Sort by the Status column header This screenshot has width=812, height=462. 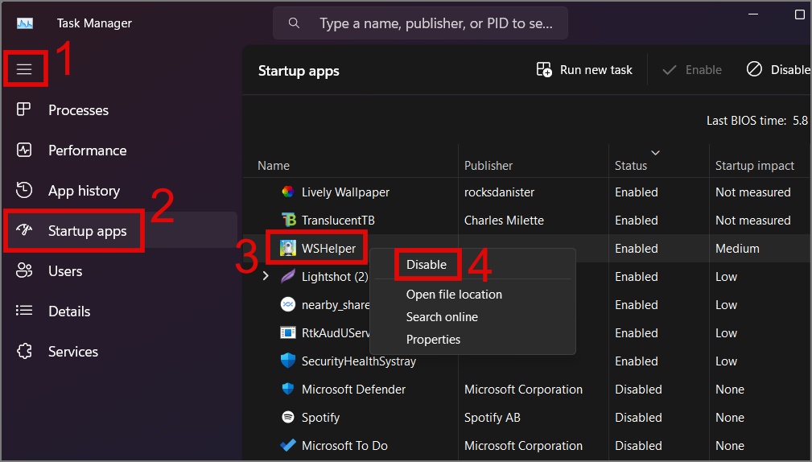(631, 166)
